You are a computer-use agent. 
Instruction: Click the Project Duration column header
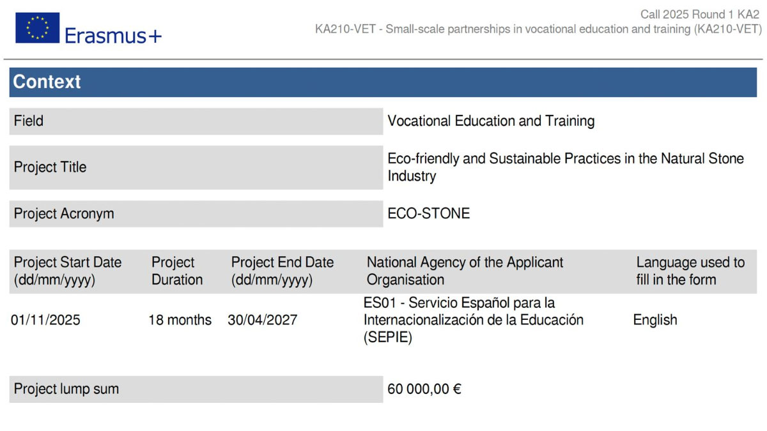coord(177,271)
